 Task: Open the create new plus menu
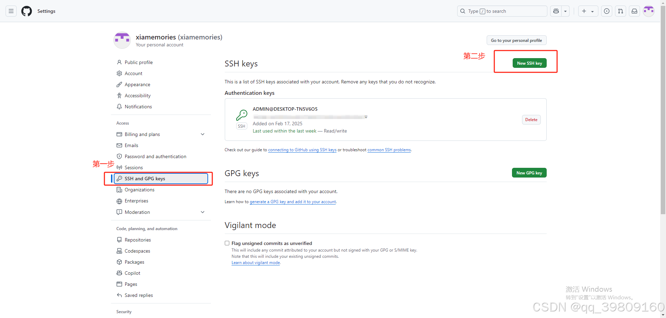[588, 11]
